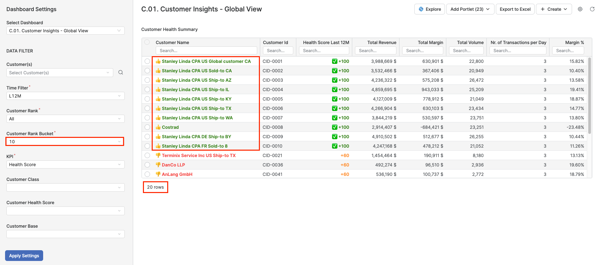598x265 pixels.
Task: Open the KPI Health Score dropdown
Action: pyautogui.click(x=65, y=164)
